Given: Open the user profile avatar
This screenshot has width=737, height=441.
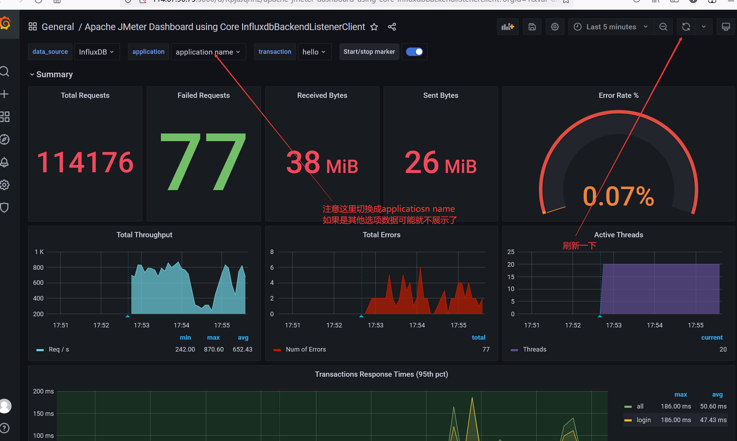Looking at the screenshot, I should point(5,406).
